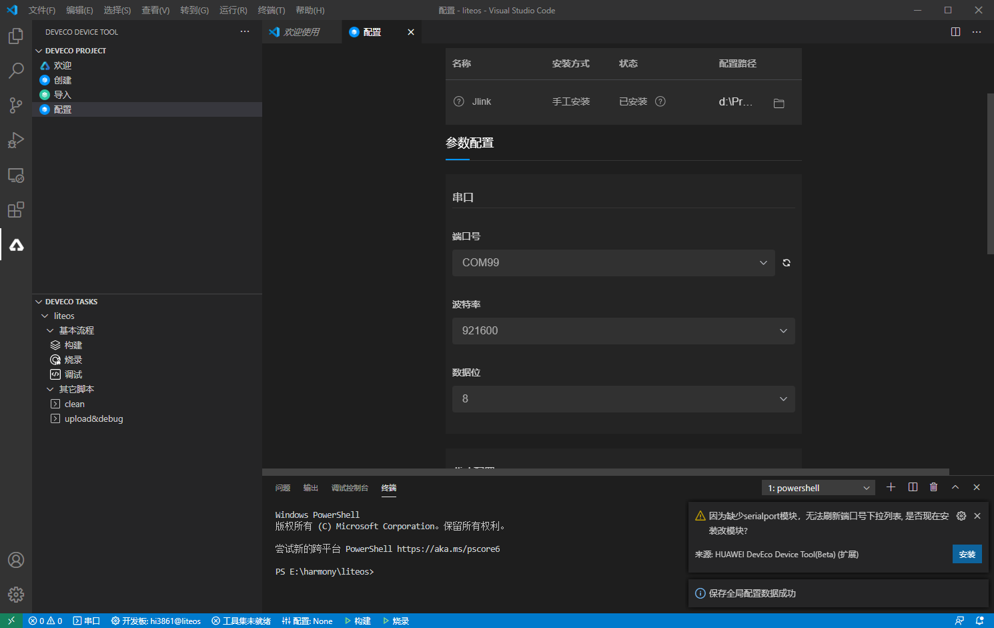The image size is (994, 628).
Task: Select 欢迎 in DevEco Project list
Action: point(63,65)
